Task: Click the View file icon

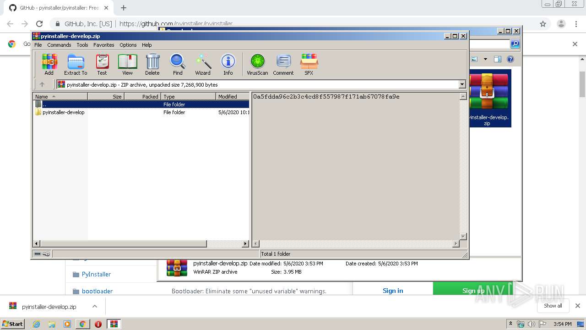Action: pyautogui.click(x=127, y=65)
